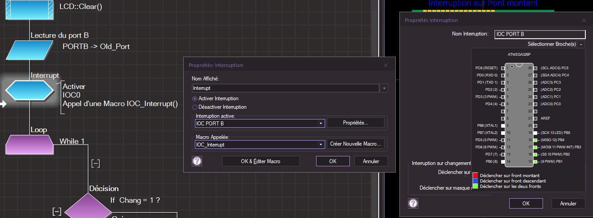The width and height of the screenshot is (593, 218).
Task: Open the 'Interruption active' IOC PORT B dropdown
Action: (321, 123)
